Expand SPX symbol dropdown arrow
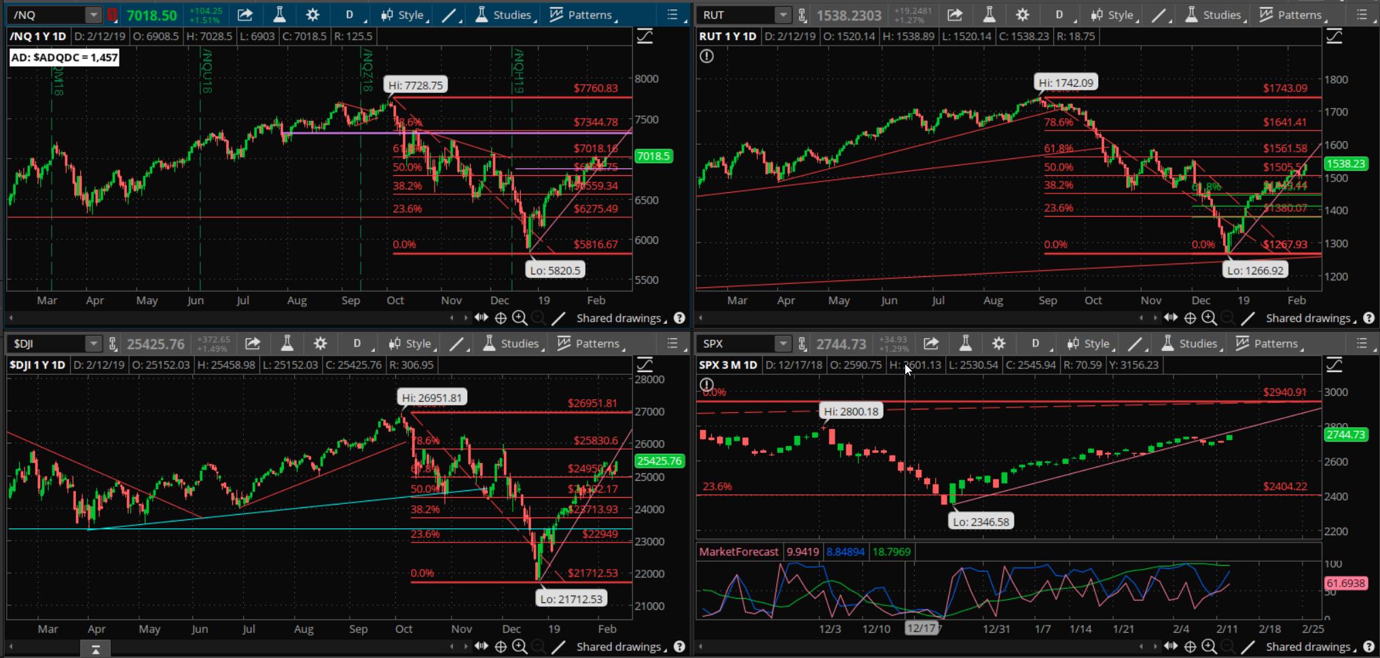 783,344
